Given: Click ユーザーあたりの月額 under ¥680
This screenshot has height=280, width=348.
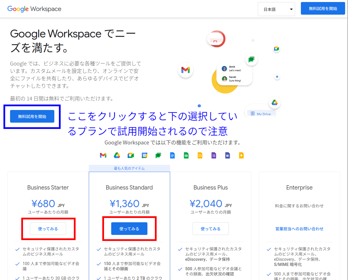Looking at the screenshot, I should tap(48, 212).
